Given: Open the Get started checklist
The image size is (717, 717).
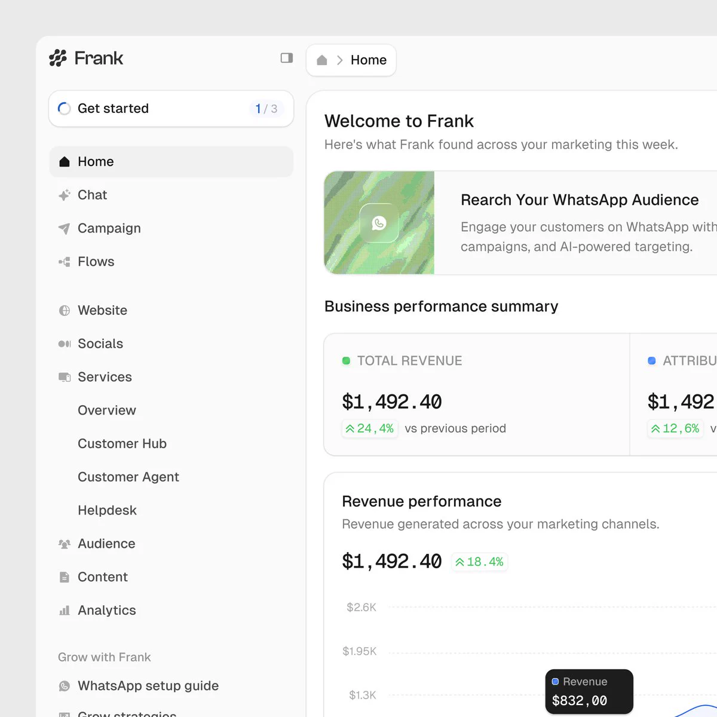Looking at the screenshot, I should point(171,109).
